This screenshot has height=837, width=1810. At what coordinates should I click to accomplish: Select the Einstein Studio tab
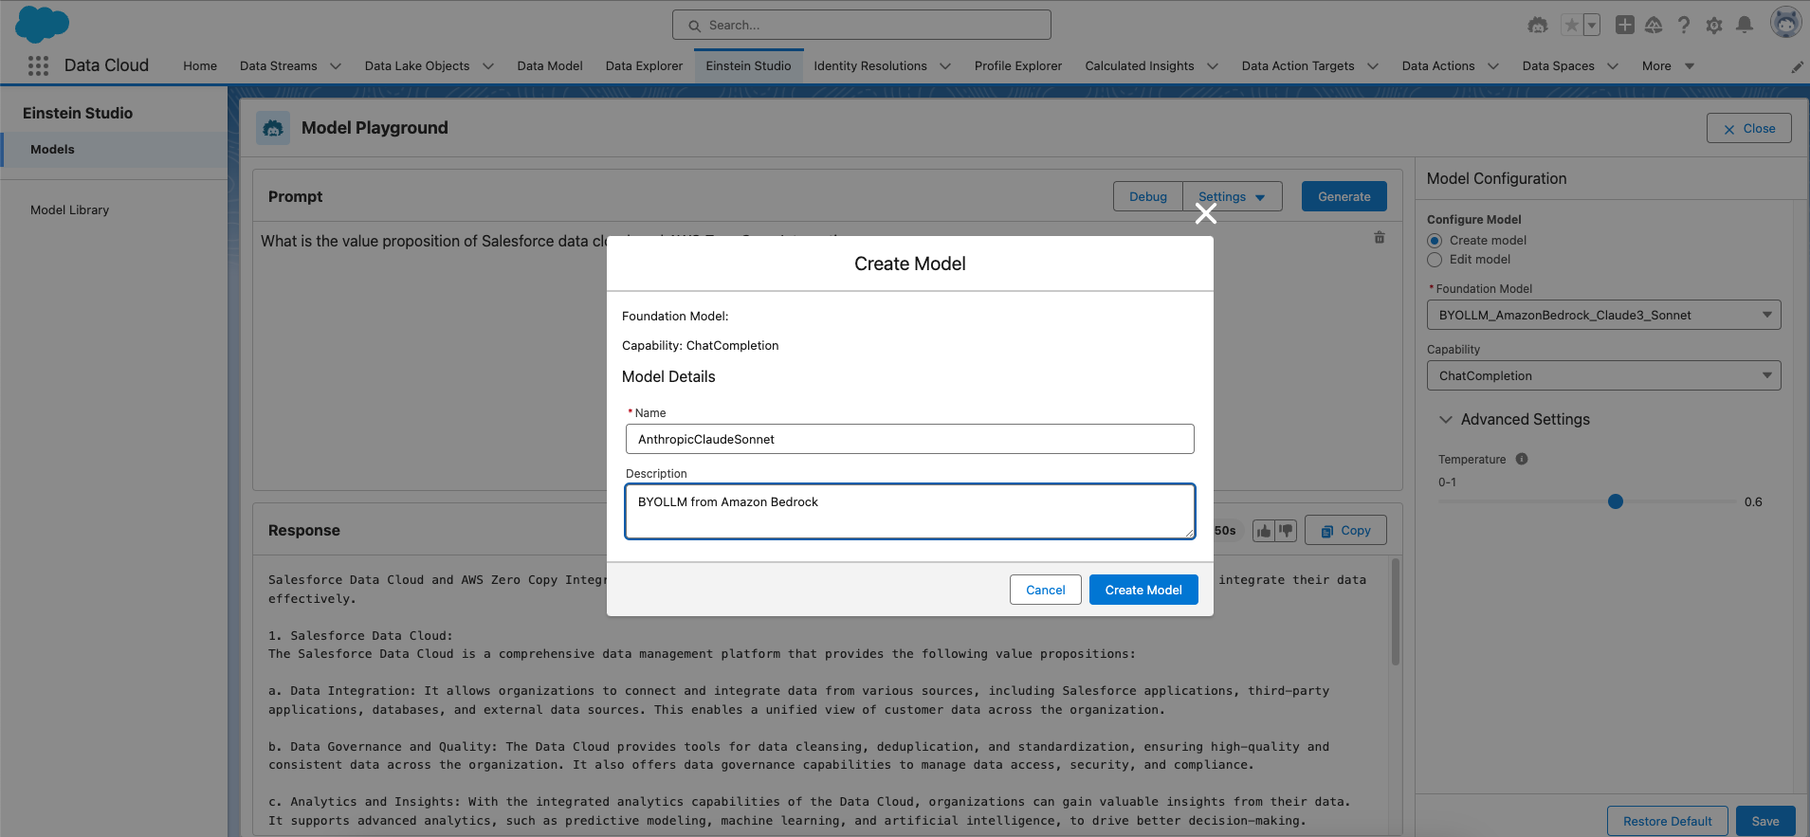[x=748, y=66]
